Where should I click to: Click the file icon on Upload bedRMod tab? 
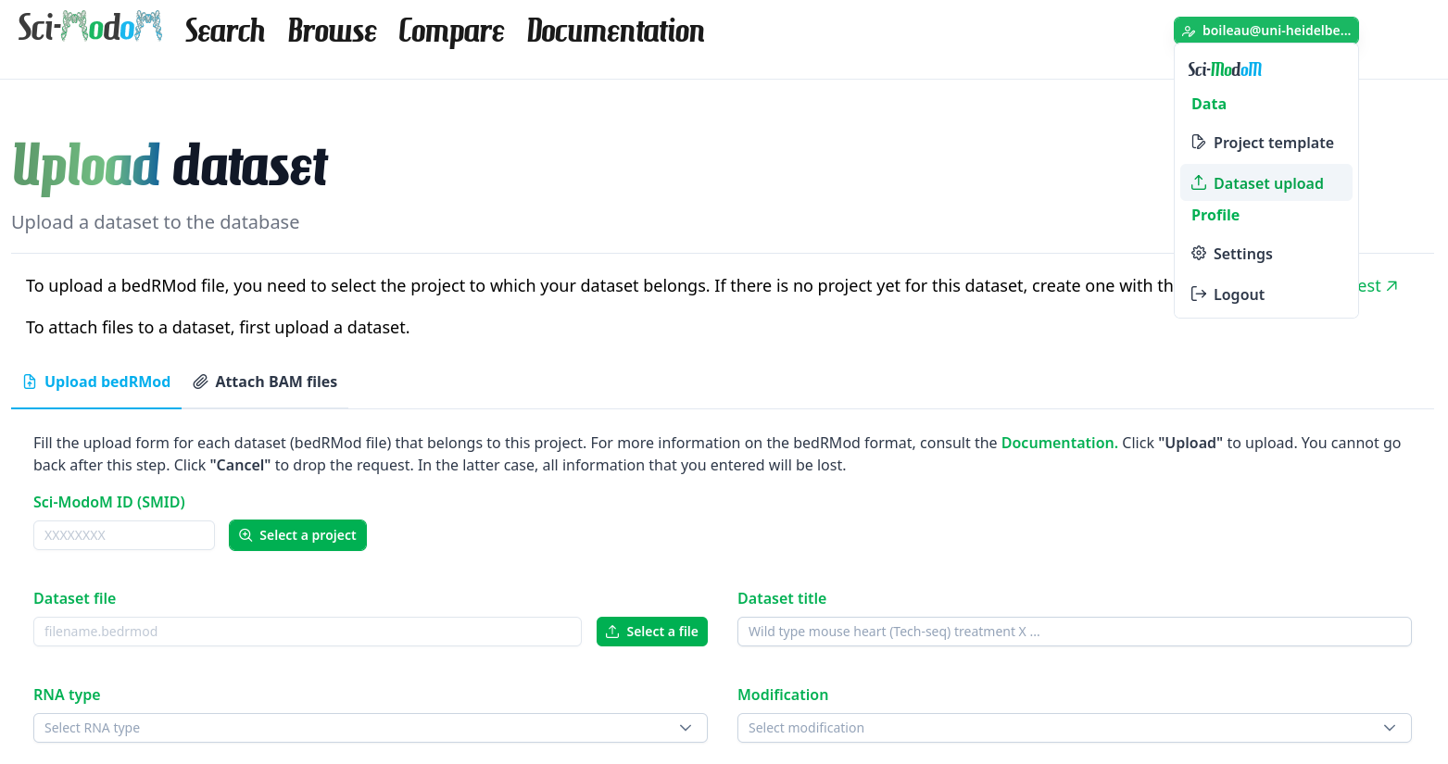click(30, 382)
